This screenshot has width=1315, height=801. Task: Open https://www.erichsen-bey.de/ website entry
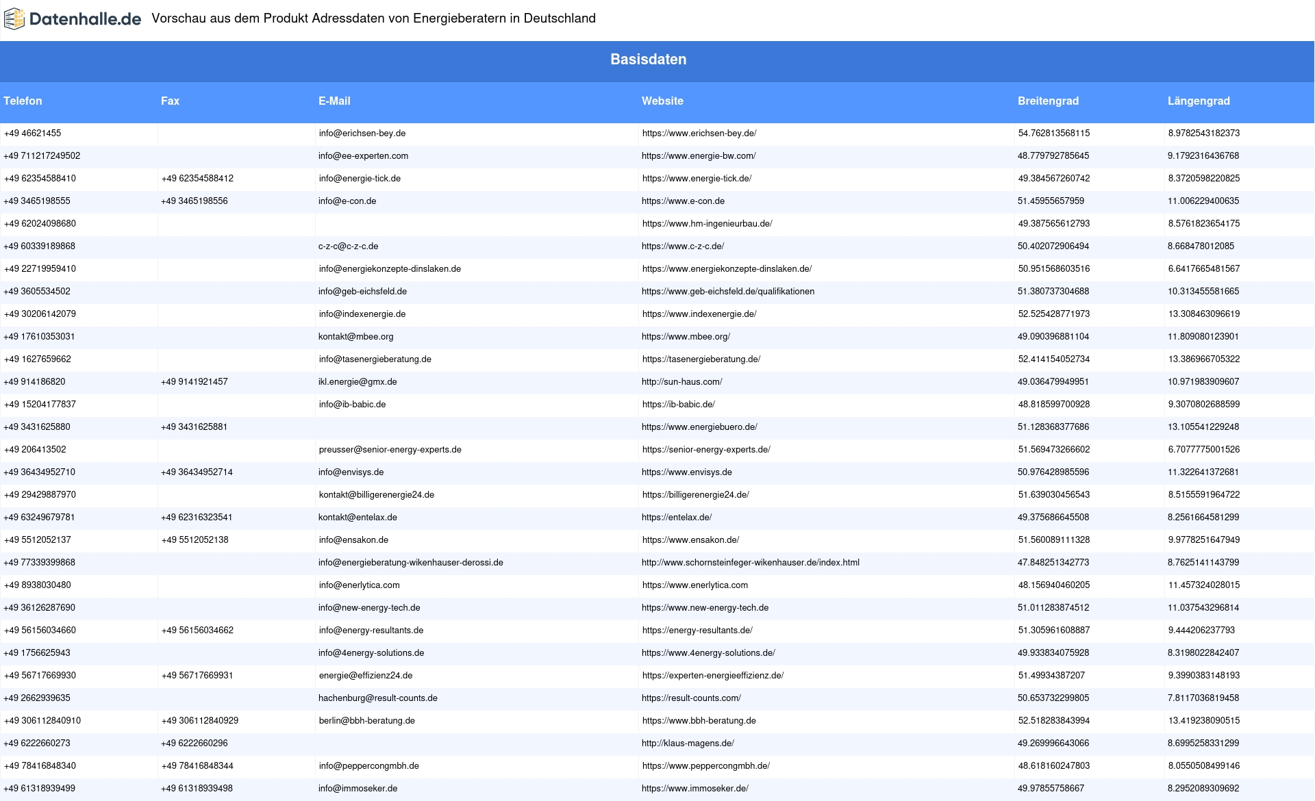tap(699, 133)
